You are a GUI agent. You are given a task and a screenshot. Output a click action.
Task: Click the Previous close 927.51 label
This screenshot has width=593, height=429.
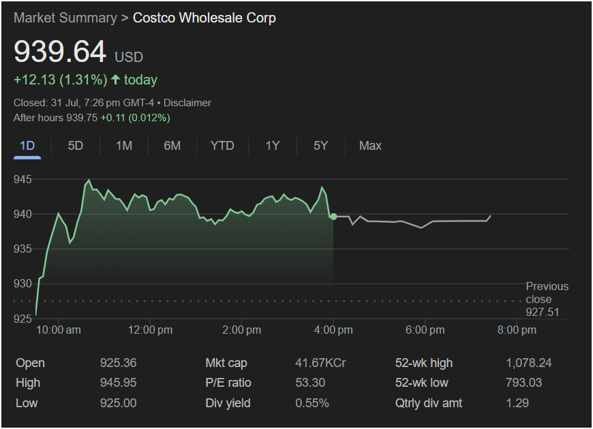pyautogui.click(x=547, y=300)
